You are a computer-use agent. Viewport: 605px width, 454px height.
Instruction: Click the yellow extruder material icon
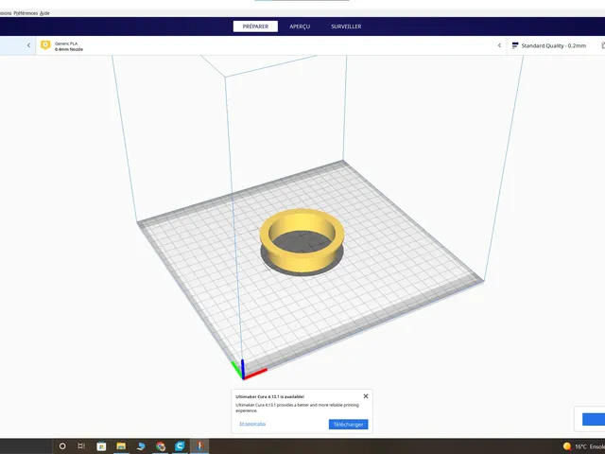(x=45, y=45)
